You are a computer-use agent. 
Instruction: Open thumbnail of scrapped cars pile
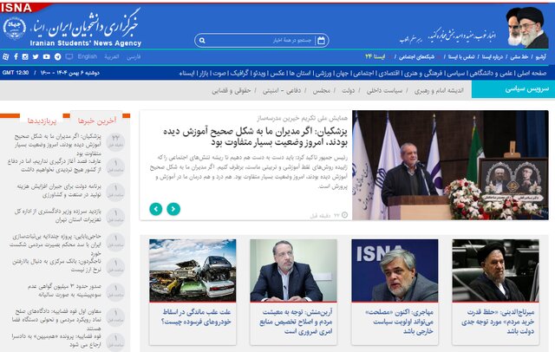(x=193, y=271)
